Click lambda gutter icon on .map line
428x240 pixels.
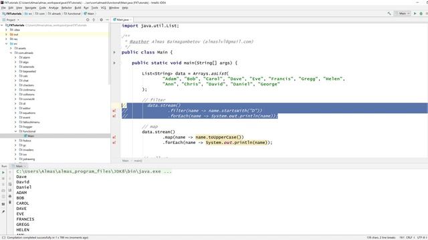point(114,137)
